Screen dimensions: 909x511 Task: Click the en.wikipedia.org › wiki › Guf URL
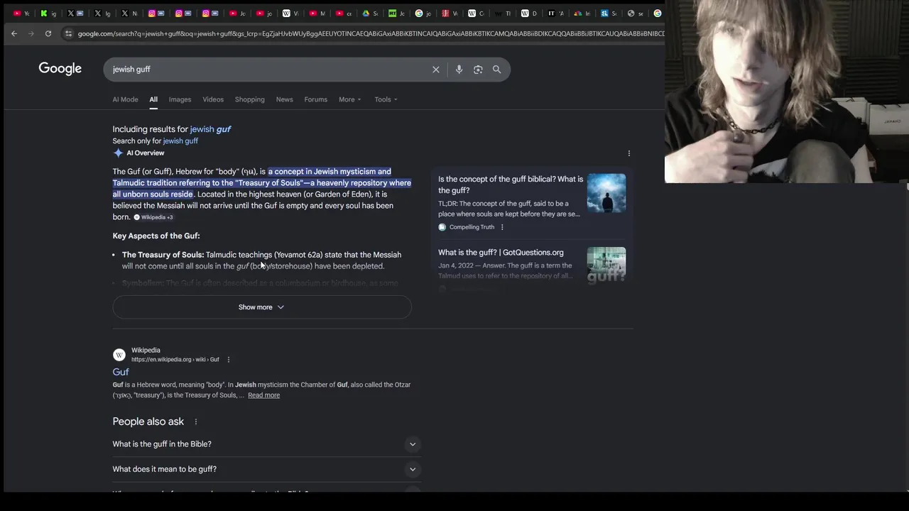coord(175,360)
